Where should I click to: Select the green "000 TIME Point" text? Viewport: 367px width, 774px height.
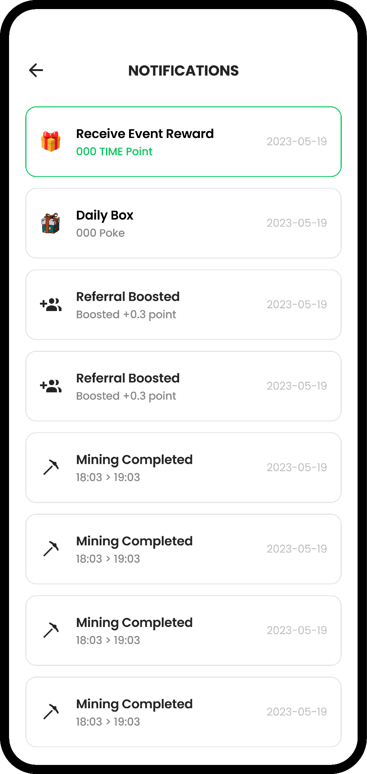[114, 152]
